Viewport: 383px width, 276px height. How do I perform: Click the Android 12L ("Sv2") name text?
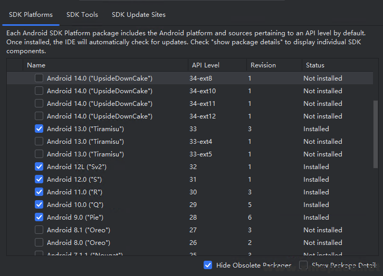click(x=76, y=167)
